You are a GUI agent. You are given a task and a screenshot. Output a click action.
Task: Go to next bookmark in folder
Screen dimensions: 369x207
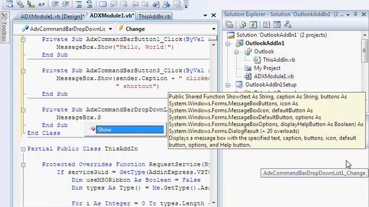coord(145,4)
